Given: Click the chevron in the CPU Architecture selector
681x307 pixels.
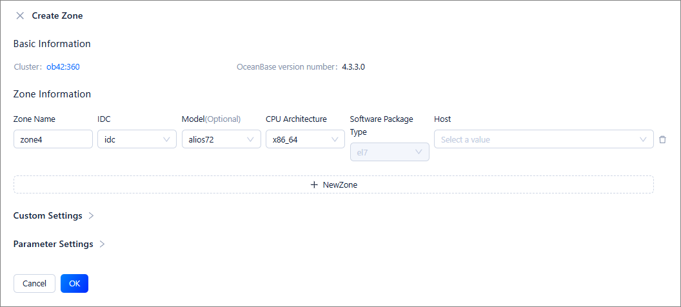Looking at the screenshot, I should pos(335,139).
